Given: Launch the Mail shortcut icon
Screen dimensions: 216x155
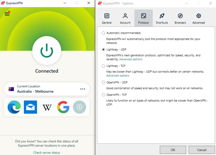Looking at the screenshot, I should pyautogui.click(x=30, y=107).
